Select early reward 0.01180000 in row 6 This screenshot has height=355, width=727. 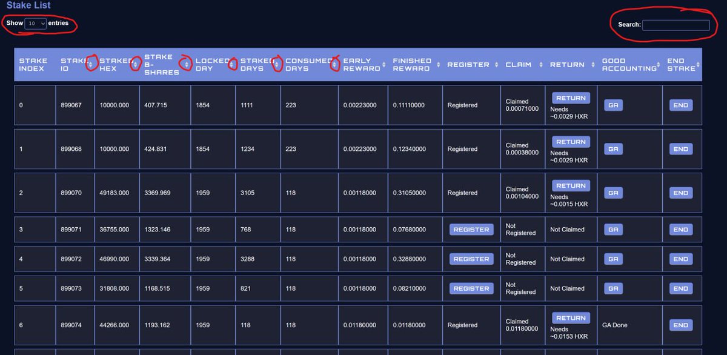coord(360,325)
